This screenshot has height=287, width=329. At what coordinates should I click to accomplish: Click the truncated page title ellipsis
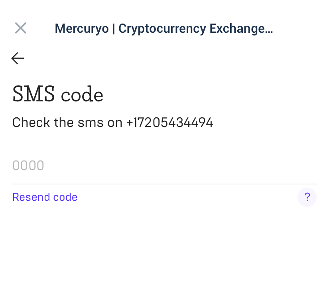tap(269, 29)
